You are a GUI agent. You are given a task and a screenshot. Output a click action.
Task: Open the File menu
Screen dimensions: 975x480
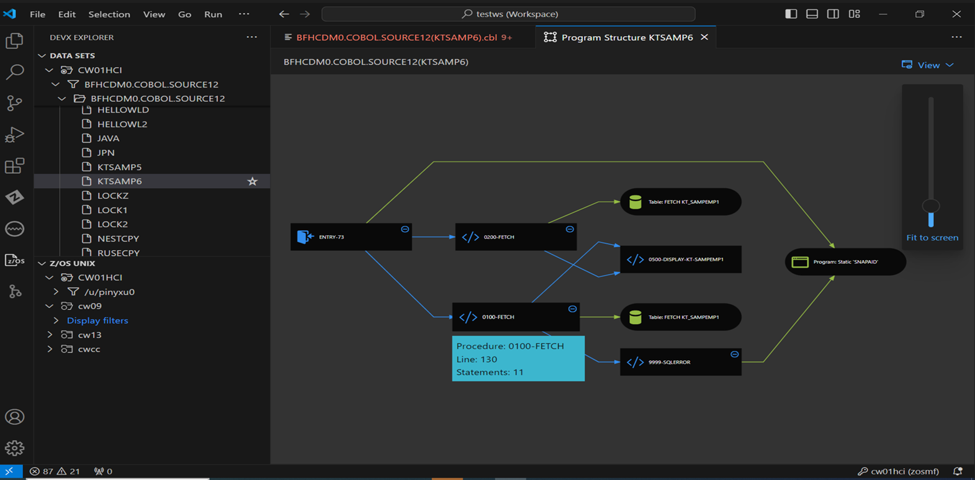[37, 14]
